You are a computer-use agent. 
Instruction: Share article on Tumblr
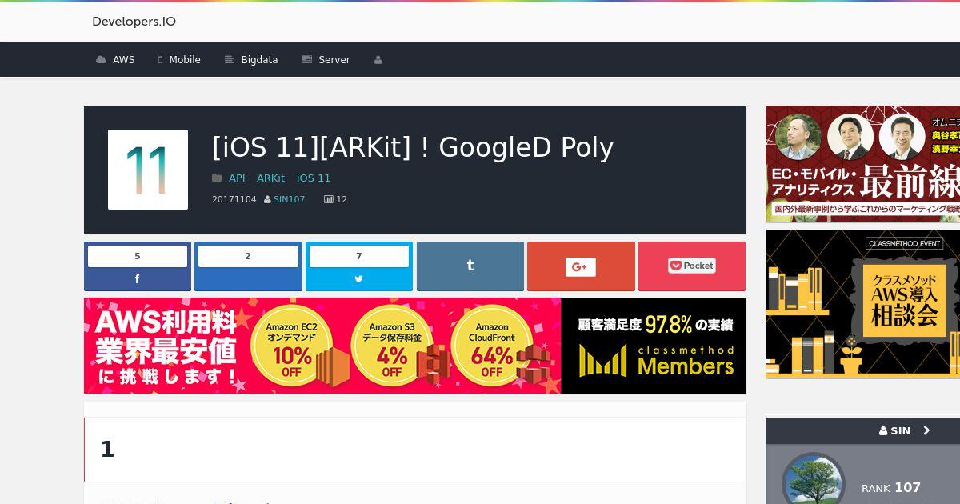tap(470, 266)
